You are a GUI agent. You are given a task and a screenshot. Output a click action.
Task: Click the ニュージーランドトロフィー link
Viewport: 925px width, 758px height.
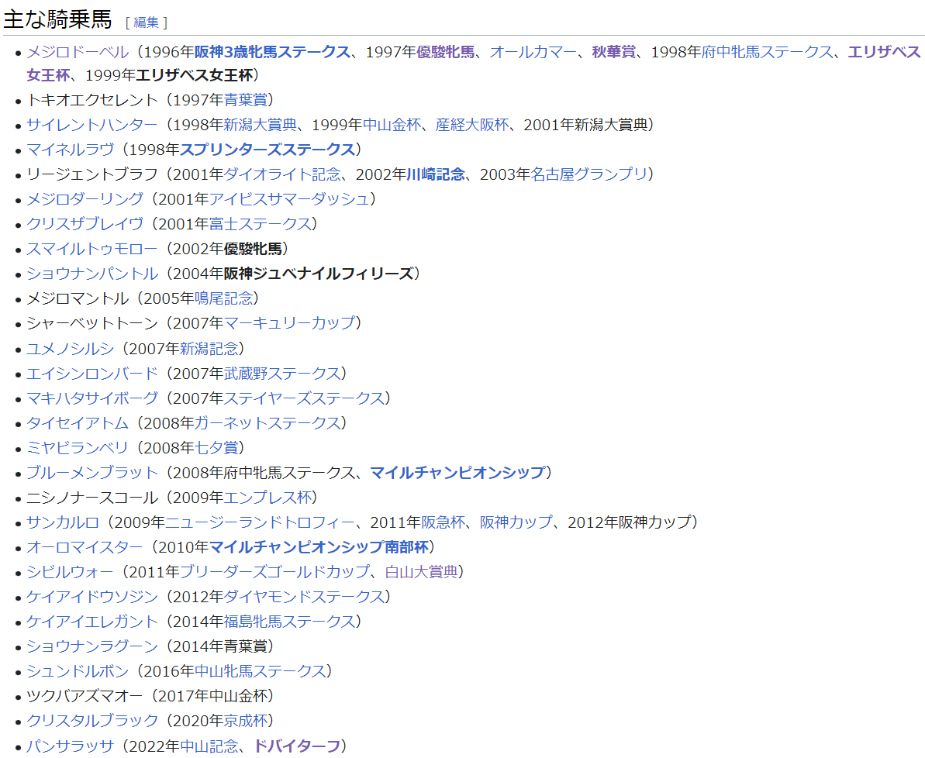261,522
